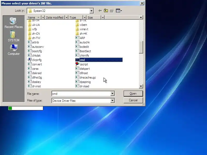Image resolution: width=207 pixels, height=155 pixels.
Task: Select the attrib file icon
Action: click(x=30, y=42)
